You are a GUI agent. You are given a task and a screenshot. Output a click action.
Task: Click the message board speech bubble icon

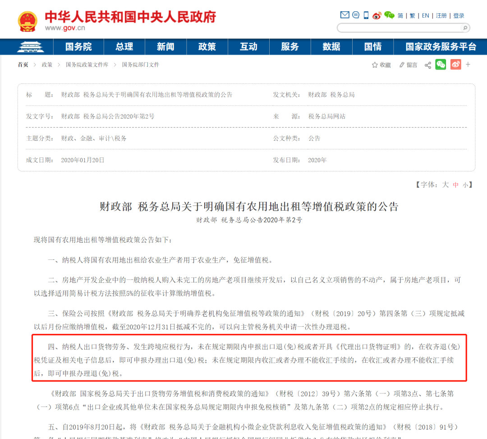coord(356,14)
